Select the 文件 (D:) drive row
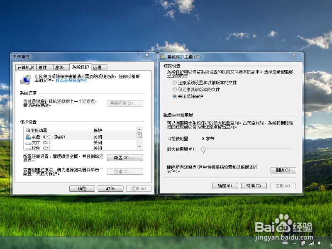Viewport: 332px width, 249px height. pyautogui.click(x=81, y=143)
